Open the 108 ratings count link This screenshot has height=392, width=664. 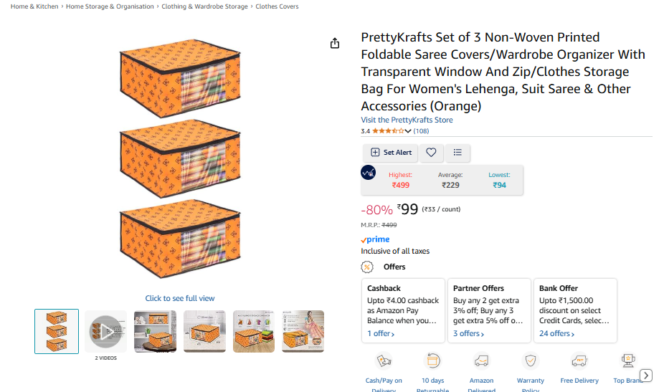pyautogui.click(x=422, y=131)
